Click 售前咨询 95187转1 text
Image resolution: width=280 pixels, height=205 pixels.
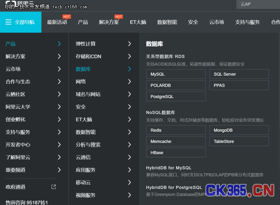(x=27, y=202)
